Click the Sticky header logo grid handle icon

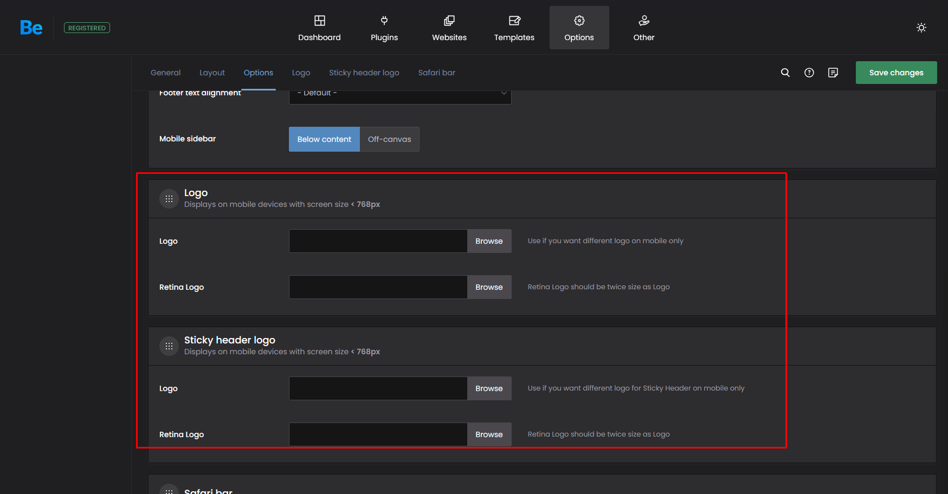(169, 346)
